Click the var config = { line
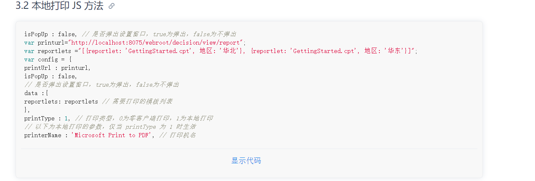The width and height of the screenshot is (535, 181). 48,59
